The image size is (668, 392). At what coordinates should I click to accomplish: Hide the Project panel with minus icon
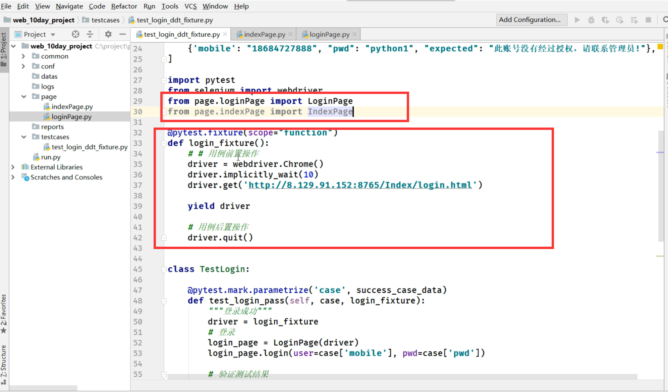click(x=122, y=34)
